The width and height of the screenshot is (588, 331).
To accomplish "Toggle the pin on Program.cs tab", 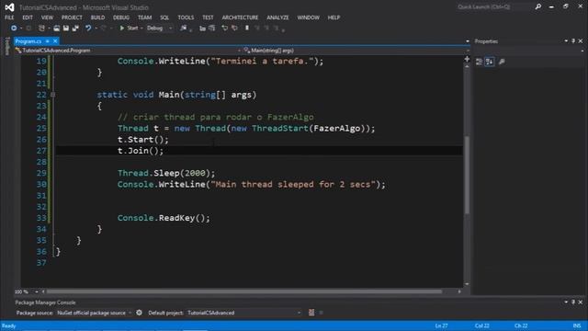I will point(48,40).
